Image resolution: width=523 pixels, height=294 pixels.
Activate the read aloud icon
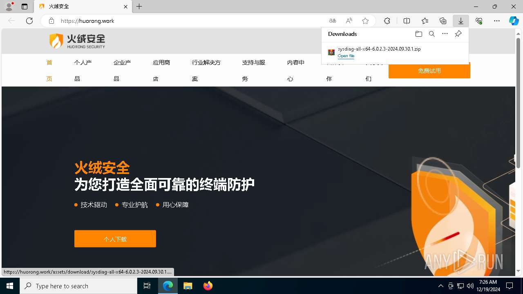349,21
